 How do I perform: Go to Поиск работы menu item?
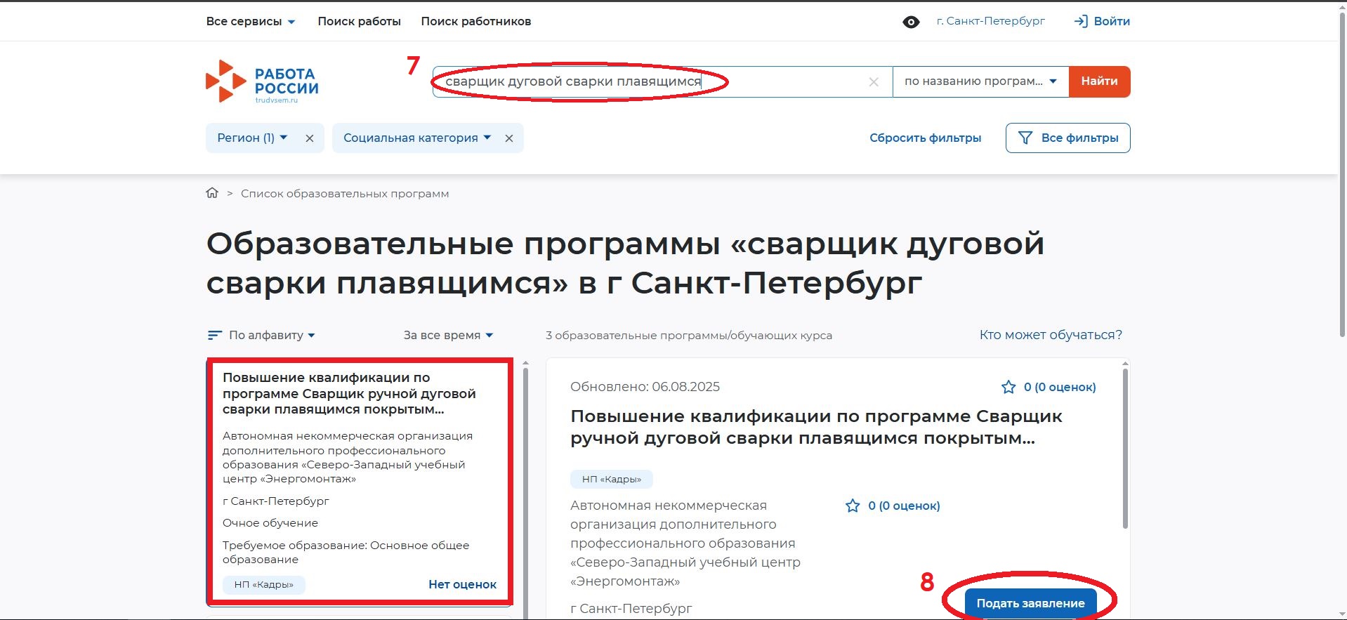(359, 22)
